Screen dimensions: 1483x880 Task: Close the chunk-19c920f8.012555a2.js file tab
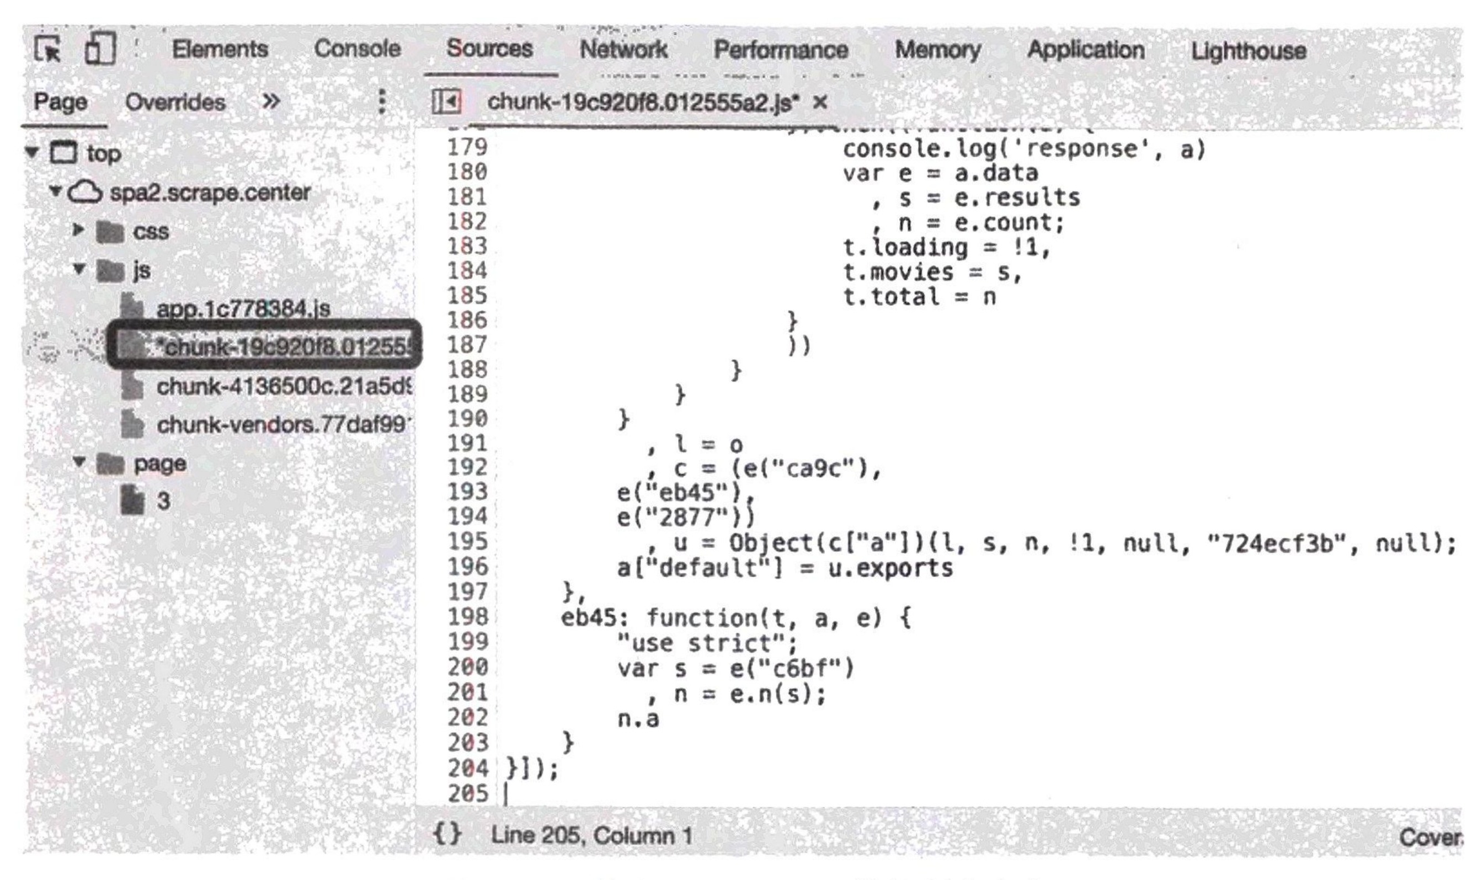tap(819, 103)
